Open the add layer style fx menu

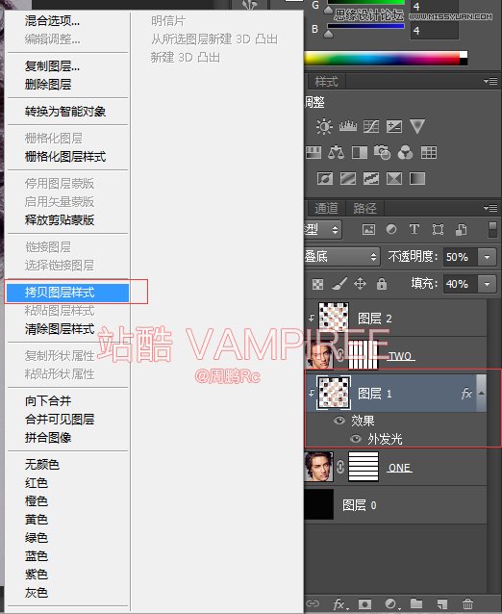point(340,603)
